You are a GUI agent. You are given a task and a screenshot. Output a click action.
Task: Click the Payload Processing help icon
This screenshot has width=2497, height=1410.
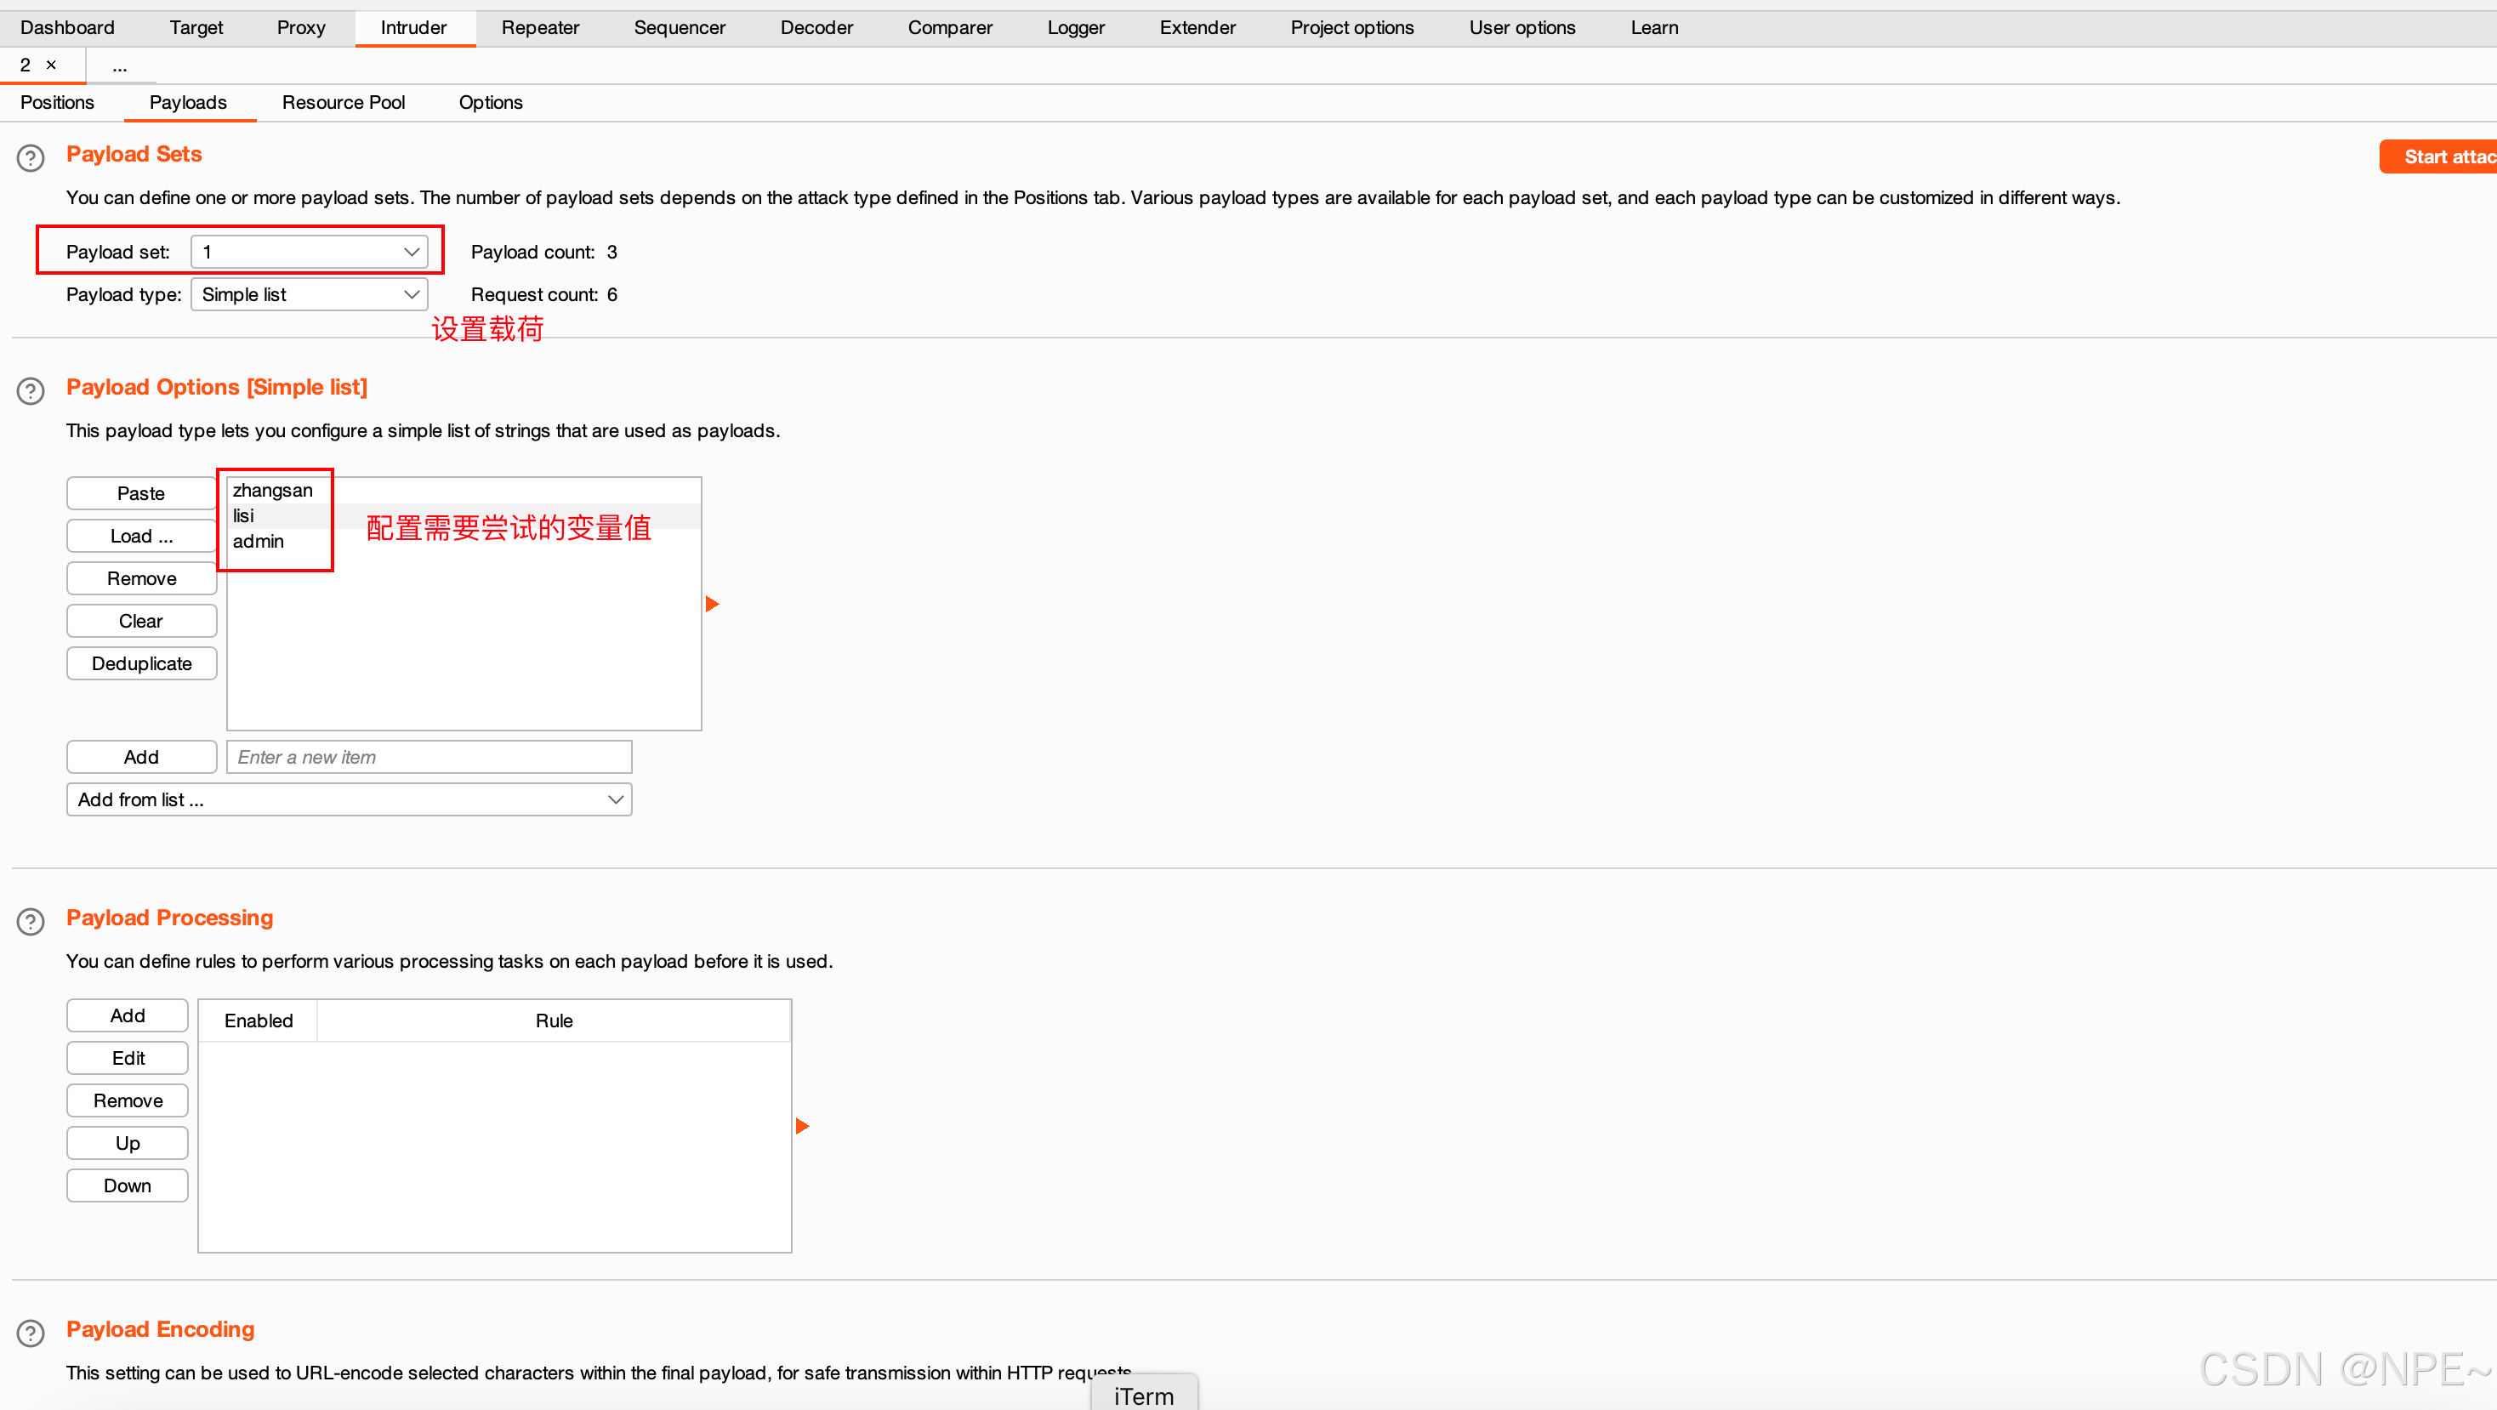pyautogui.click(x=31, y=921)
